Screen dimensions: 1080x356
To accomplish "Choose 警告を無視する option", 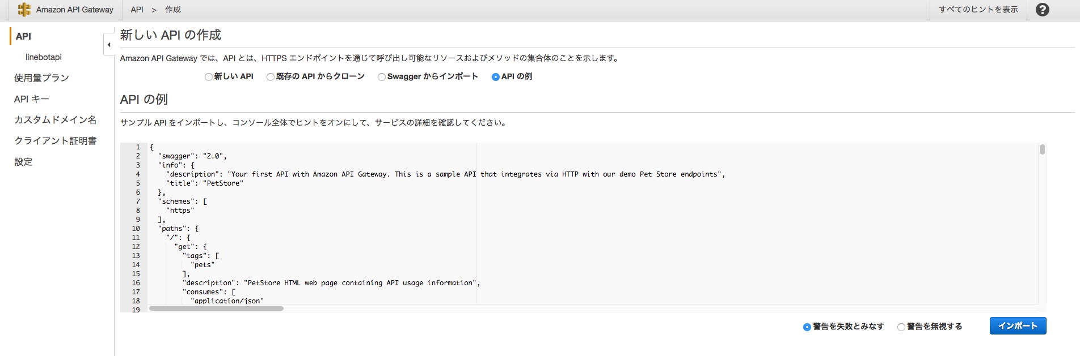I will 901,327.
